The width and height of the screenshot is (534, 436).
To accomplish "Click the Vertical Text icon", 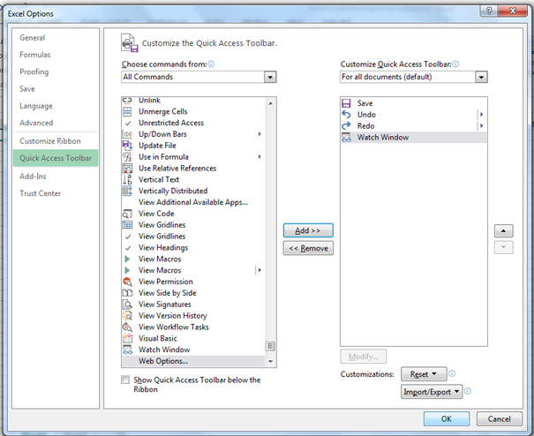I will tap(127, 179).
